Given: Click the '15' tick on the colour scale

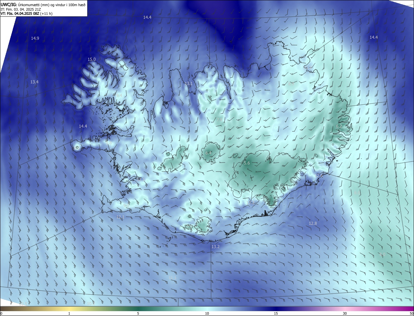Looking at the screenshot, I should (x=276, y=313).
